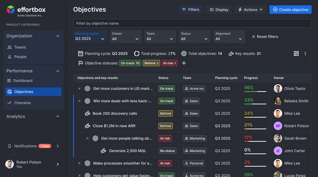Click the 56% progress bar for Olivia's objective

click(x=255, y=91)
